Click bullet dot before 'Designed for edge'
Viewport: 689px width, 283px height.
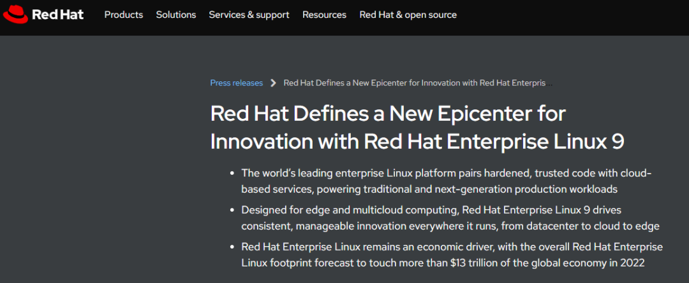click(x=231, y=211)
